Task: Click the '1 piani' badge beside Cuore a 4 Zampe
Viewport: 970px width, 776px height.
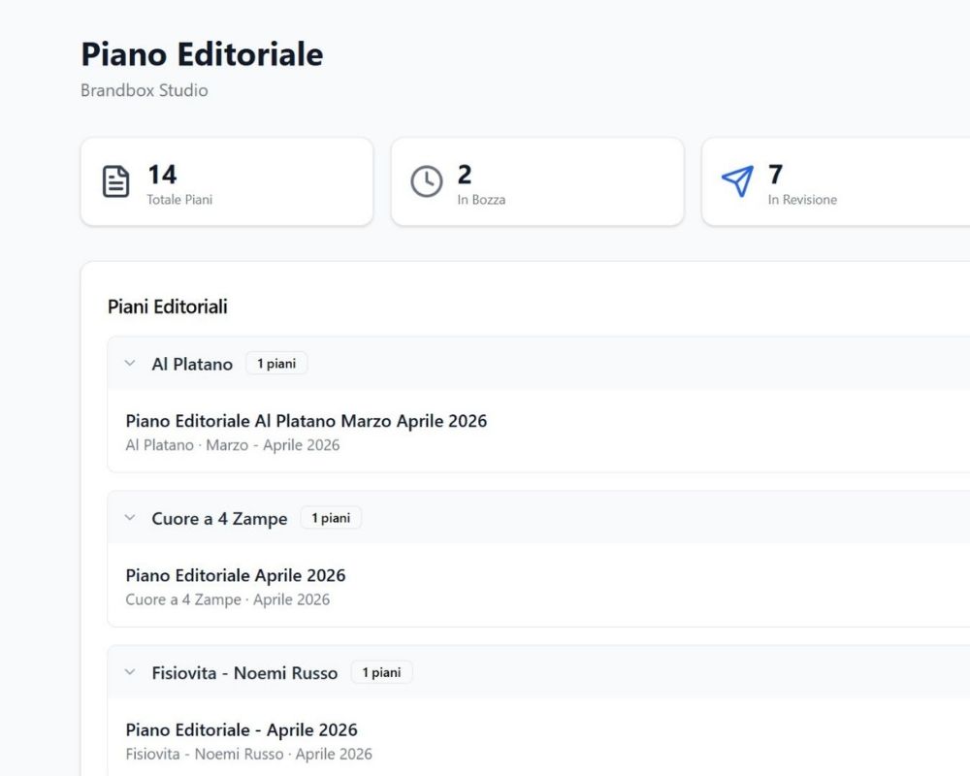Action: 331,517
